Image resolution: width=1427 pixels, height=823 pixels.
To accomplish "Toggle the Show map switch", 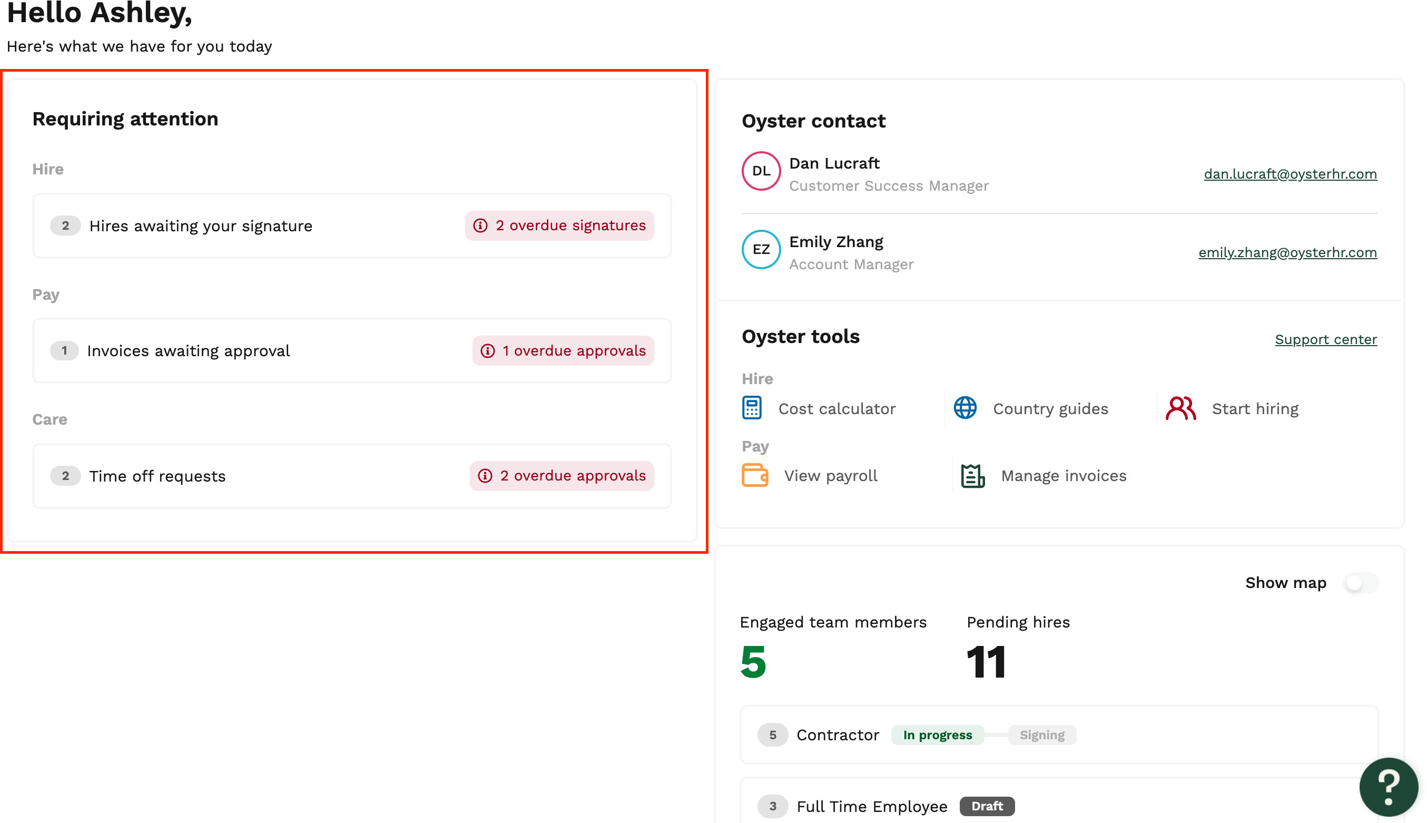I will 1362,583.
